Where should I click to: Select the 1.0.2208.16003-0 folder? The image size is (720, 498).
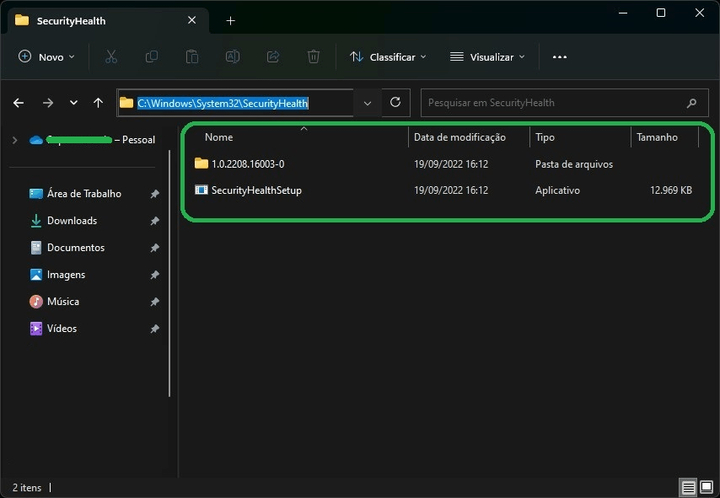(248, 163)
